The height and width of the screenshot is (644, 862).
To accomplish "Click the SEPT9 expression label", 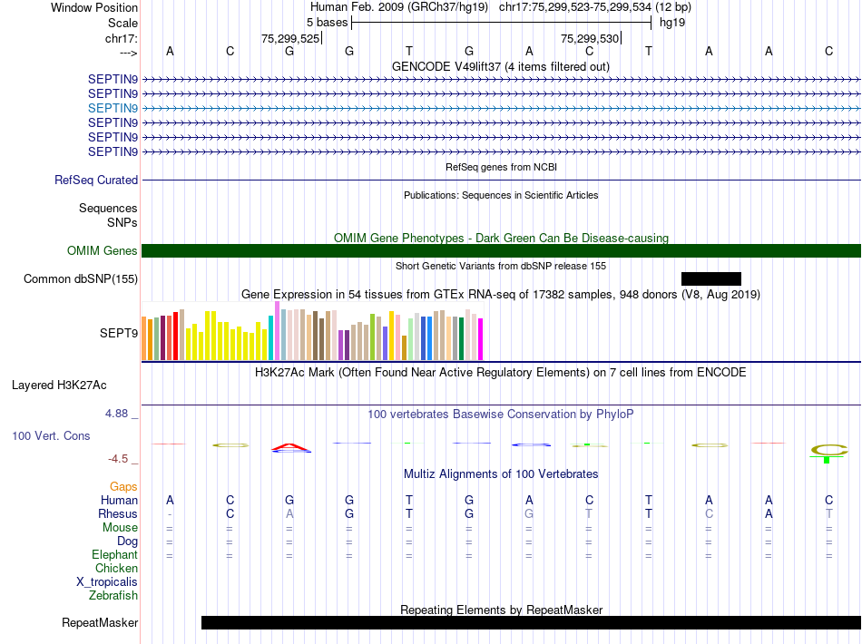I will point(119,333).
